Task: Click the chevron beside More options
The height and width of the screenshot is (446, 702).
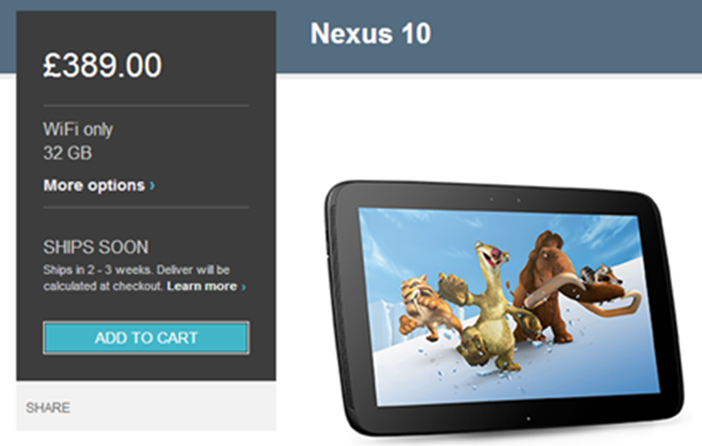Action: (x=152, y=185)
